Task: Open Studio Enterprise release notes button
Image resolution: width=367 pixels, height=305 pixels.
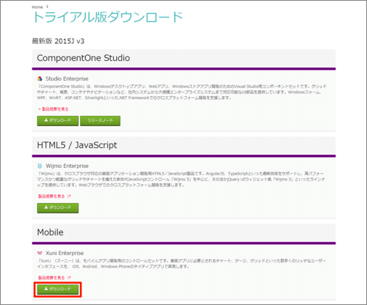Action: 101,121
